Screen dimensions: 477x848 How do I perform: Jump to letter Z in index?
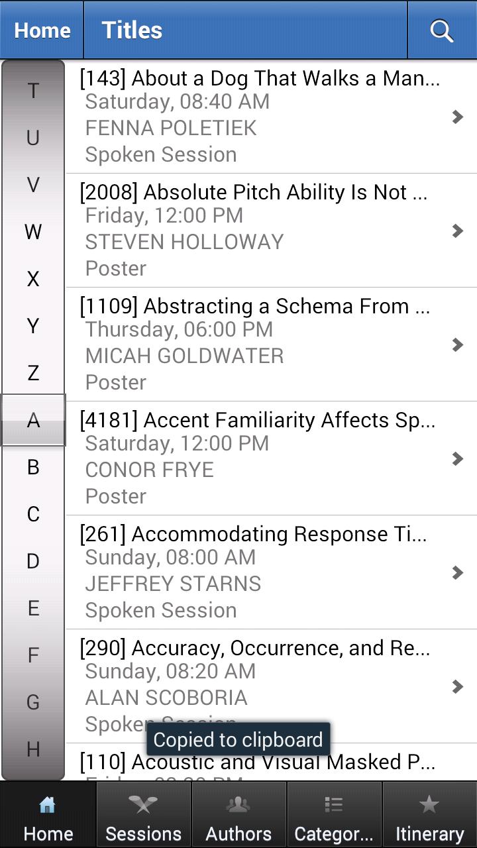pyautogui.click(x=33, y=373)
